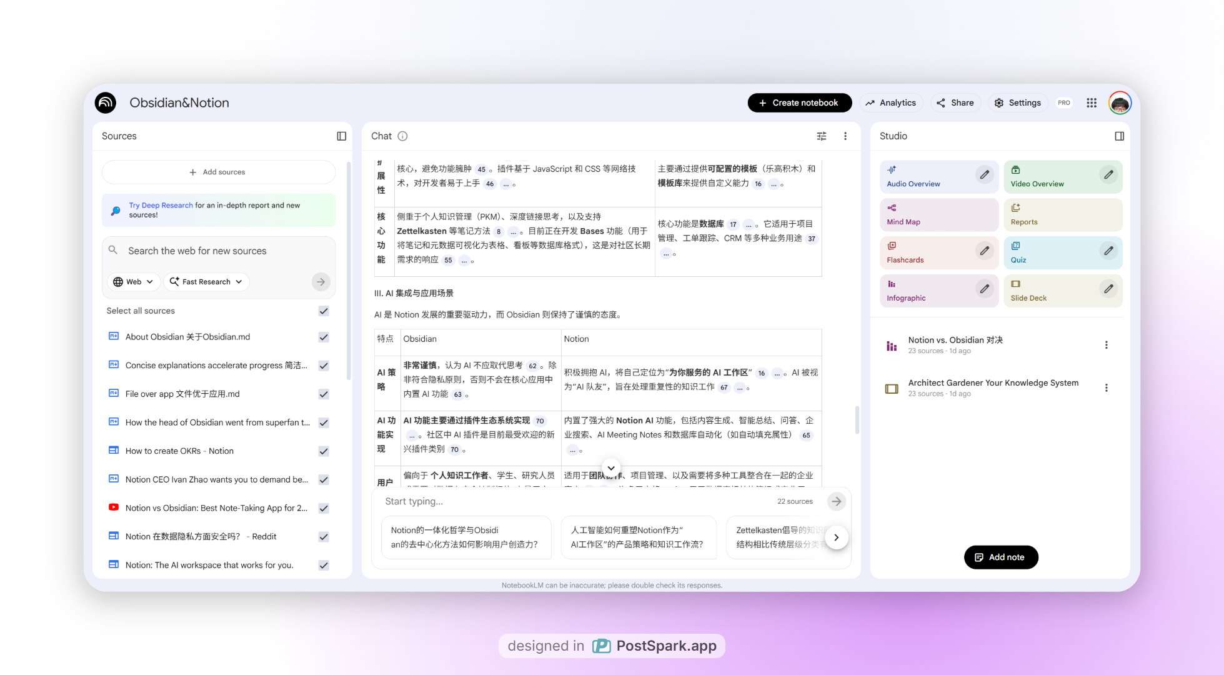Image resolution: width=1224 pixels, height=675 pixels.
Task: Click Video Overview customize pencil
Action: click(1108, 175)
